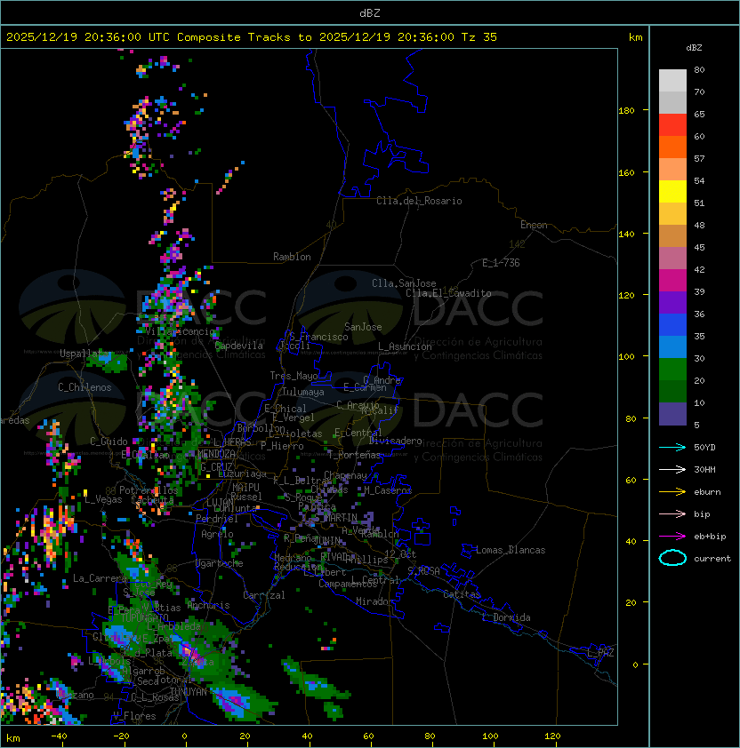Pick the magenta 39-42 dBZ swatch
740x748 pixels.
(x=672, y=281)
